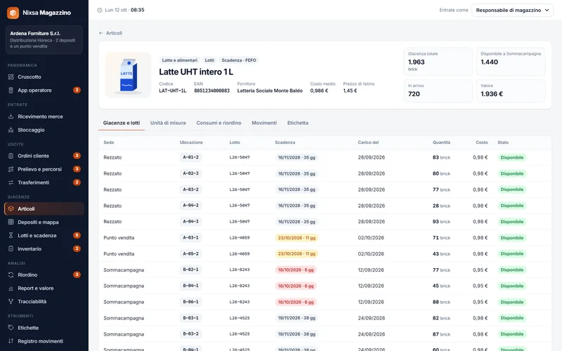Click Scadenza · FEFO tag chip
Screen dimensions: 562x351
coord(239,60)
